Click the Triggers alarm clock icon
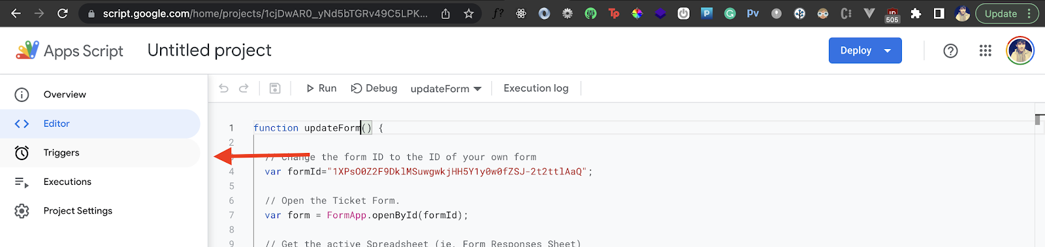The width and height of the screenshot is (1045, 247). point(22,153)
